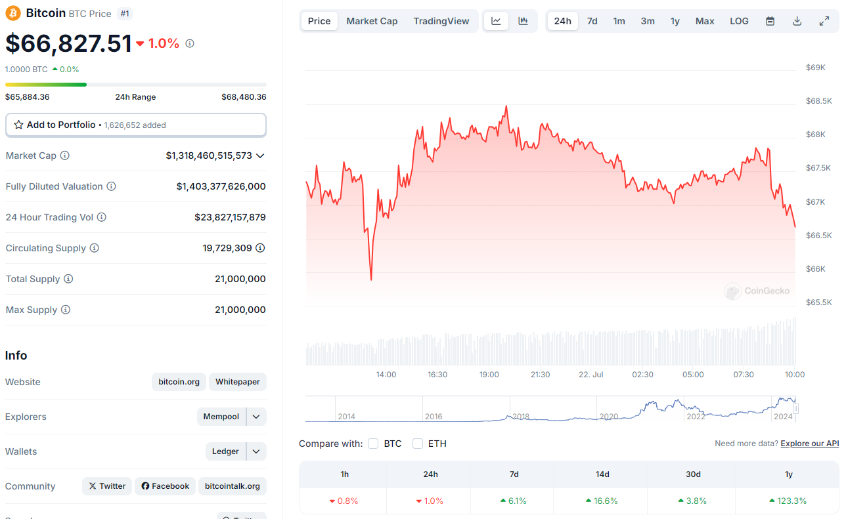Click the 30d 3.8% performance cell
846x519 pixels.
click(693, 501)
